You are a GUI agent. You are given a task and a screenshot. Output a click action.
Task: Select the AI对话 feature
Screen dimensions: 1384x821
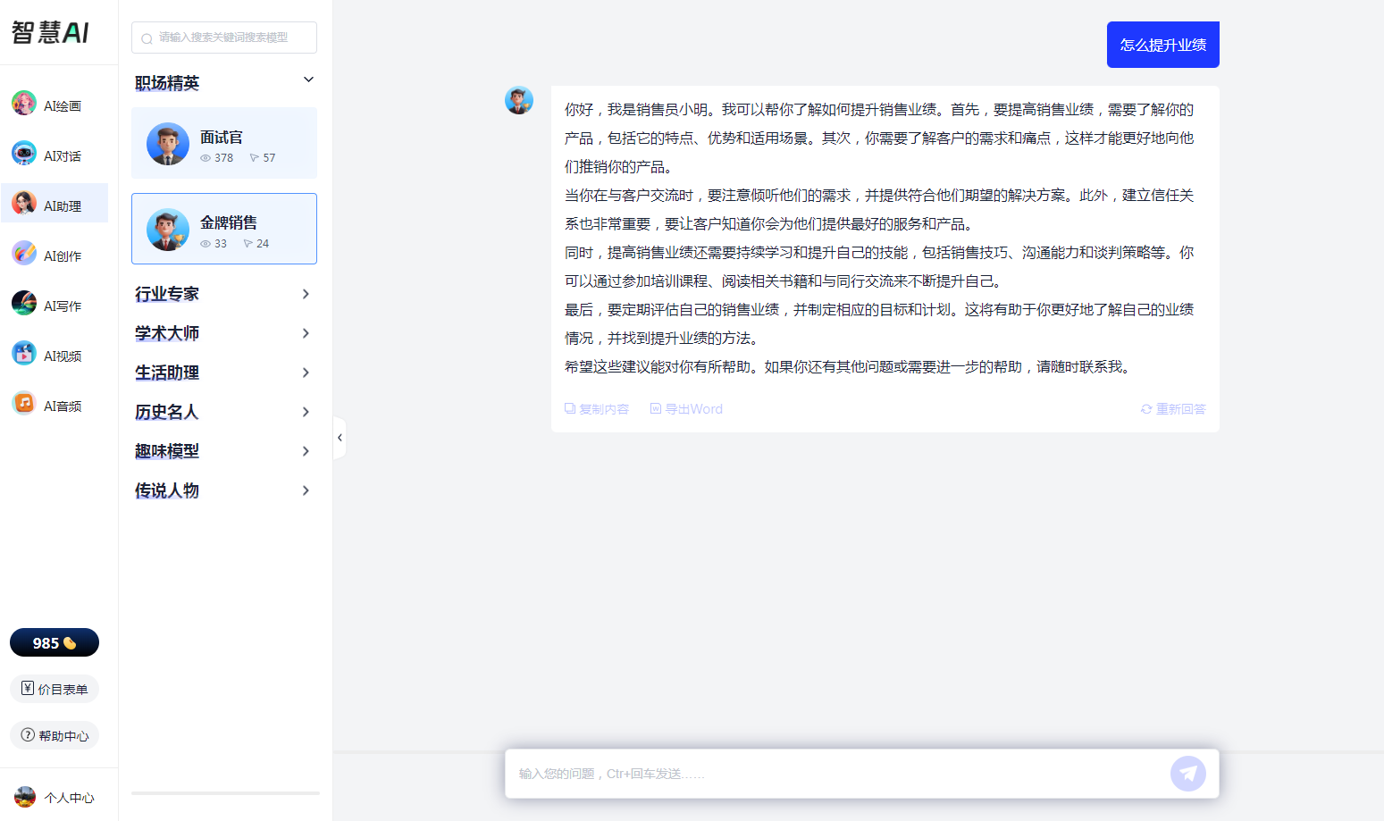[54, 154]
